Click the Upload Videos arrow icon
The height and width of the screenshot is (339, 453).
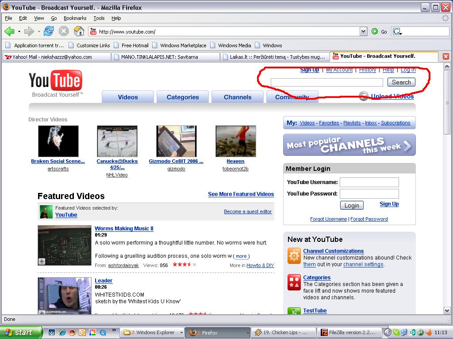point(364,96)
